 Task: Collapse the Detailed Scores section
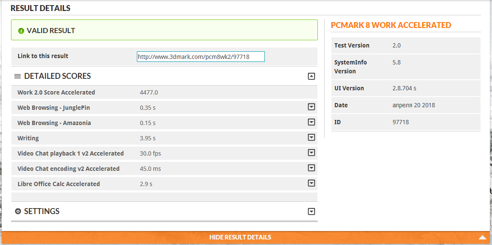[x=311, y=76]
